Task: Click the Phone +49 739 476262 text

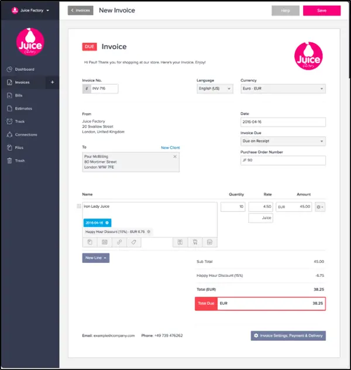Action: [x=162, y=335]
